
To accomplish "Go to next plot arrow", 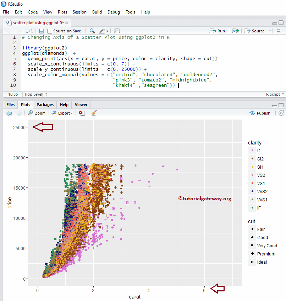I will pyautogui.click(x=19, y=113).
